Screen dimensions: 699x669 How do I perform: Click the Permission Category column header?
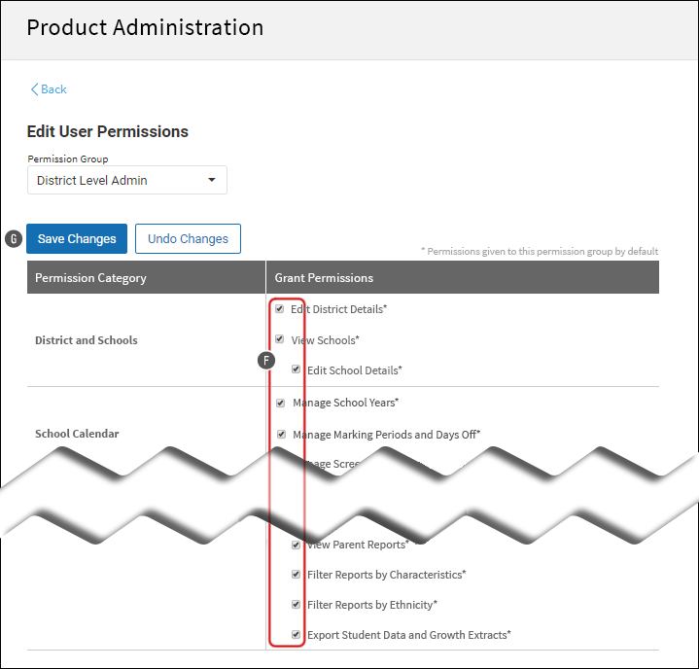(x=146, y=277)
